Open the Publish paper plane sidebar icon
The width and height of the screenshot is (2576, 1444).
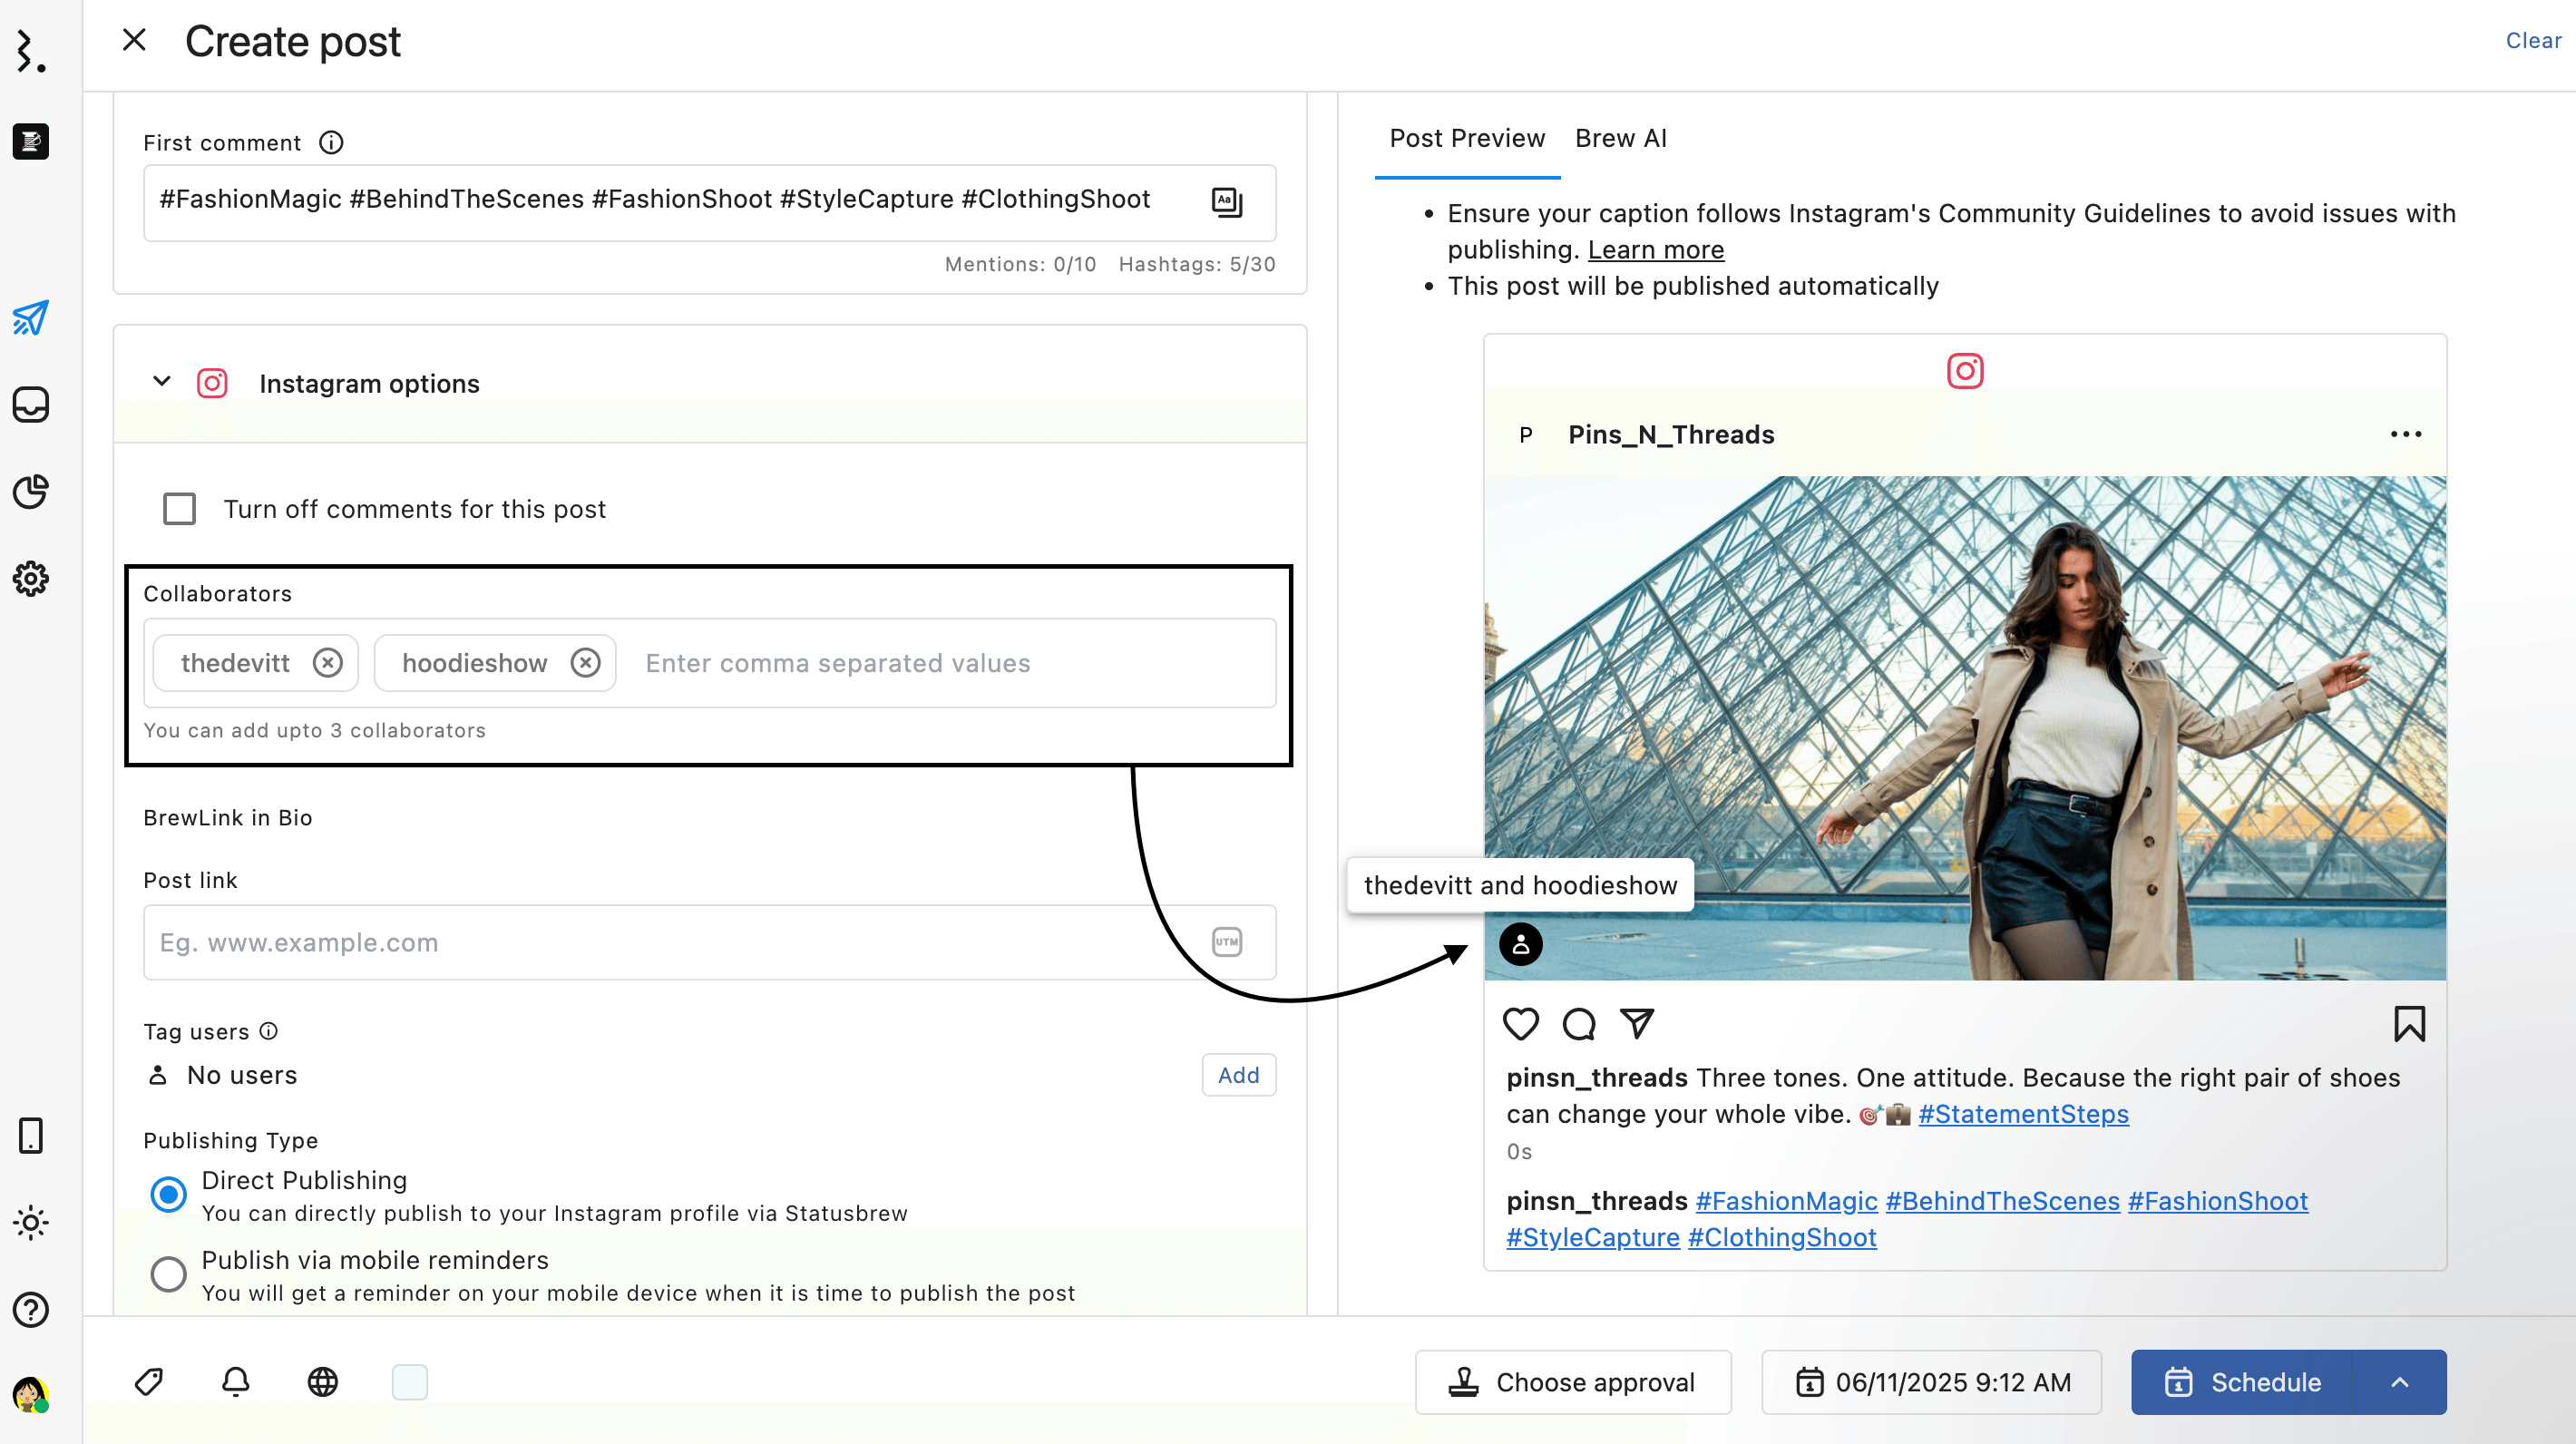pyautogui.click(x=31, y=318)
